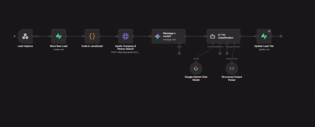Open the Structured Output Parser node icon
Screen dimensions: 315x127
[x=232, y=69]
